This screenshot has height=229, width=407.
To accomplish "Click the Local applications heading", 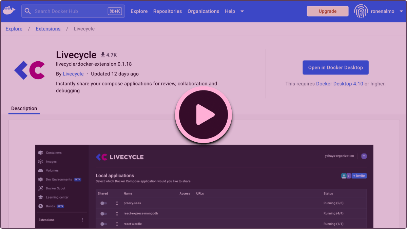I will [x=115, y=175].
